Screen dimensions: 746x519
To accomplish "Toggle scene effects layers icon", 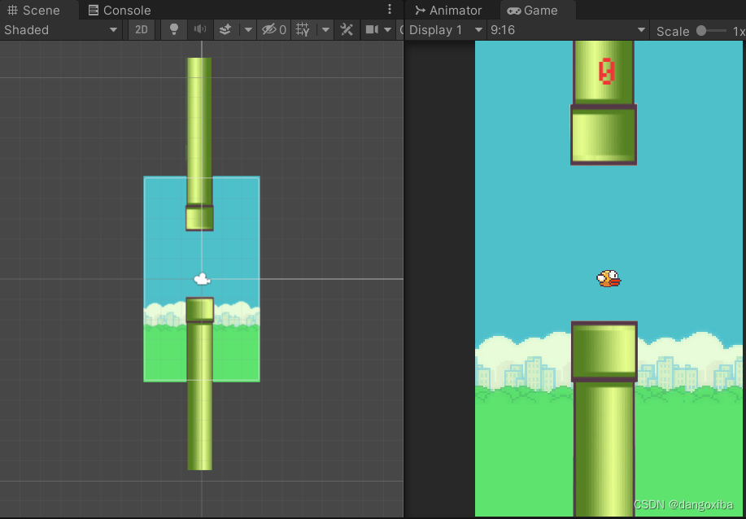I will tap(225, 30).
